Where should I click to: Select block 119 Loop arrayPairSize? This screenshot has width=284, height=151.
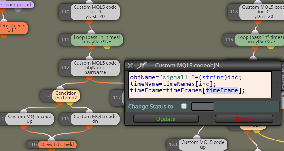pos(260,40)
